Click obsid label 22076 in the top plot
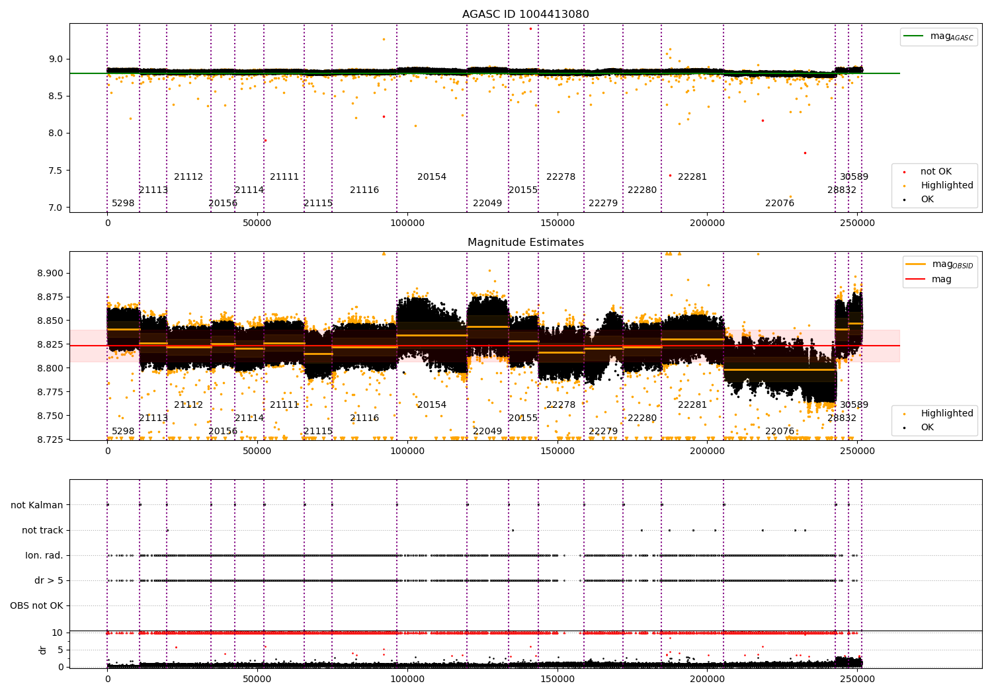 tap(780, 204)
